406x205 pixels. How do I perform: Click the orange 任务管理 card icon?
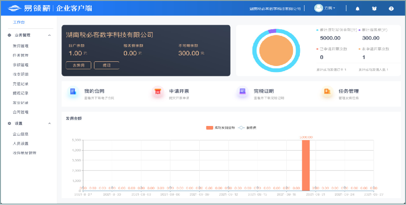(327, 92)
